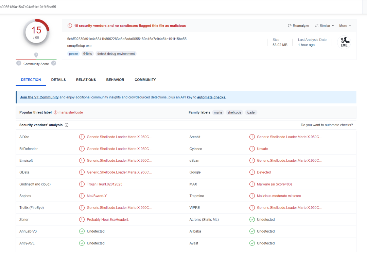The image size is (367, 254).
Task: Click the Reanalyze refresh icon
Action: [290, 26]
